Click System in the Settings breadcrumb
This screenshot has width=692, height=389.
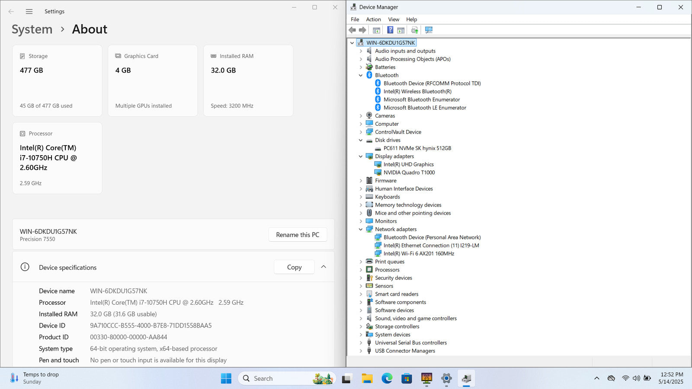pyautogui.click(x=32, y=29)
